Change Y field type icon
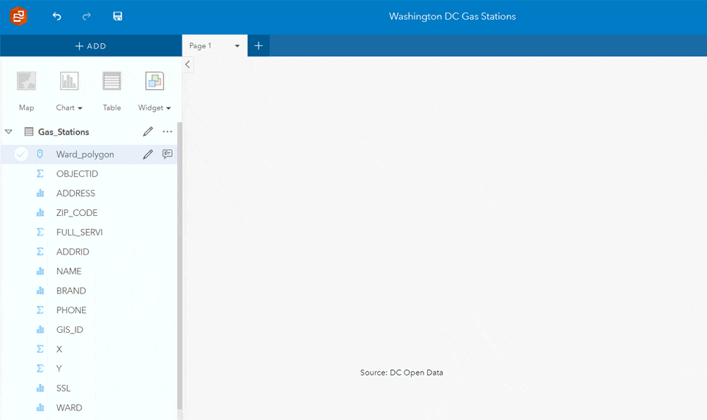The width and height of the screenshot is (707, 420). 40,368
